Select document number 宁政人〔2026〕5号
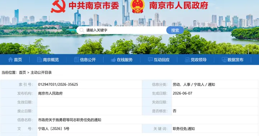The width and height of the screenshot is (259, 136). tap(54, 129)
